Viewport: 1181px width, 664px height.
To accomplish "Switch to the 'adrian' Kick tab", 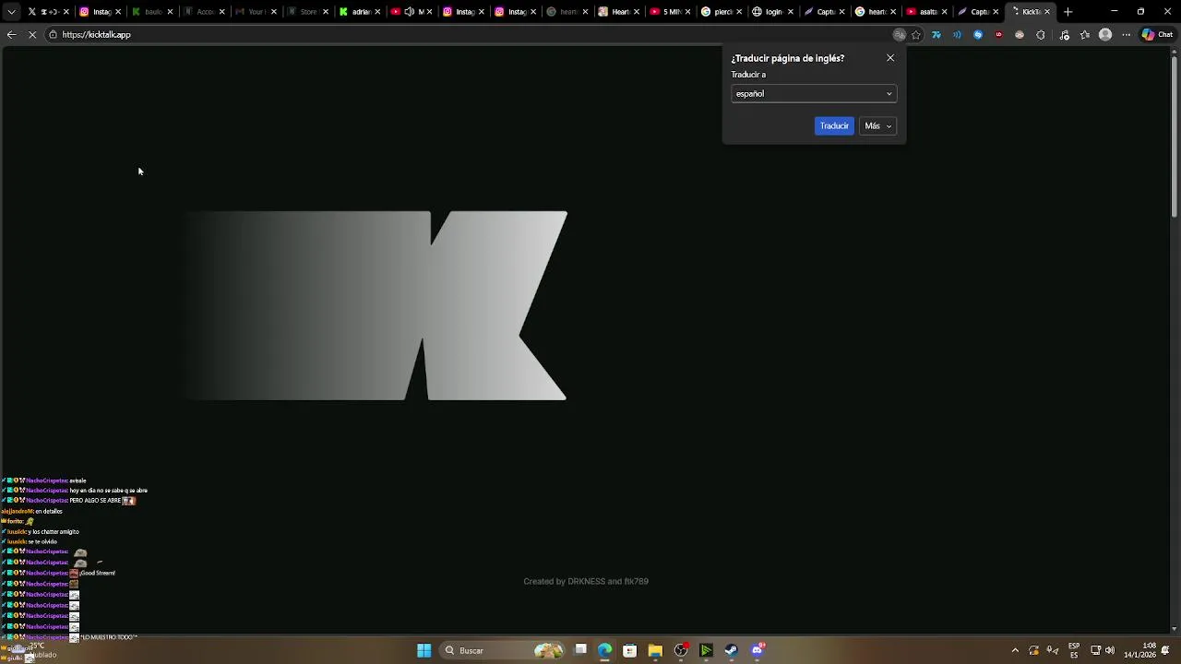I will [x=359, y=12].
